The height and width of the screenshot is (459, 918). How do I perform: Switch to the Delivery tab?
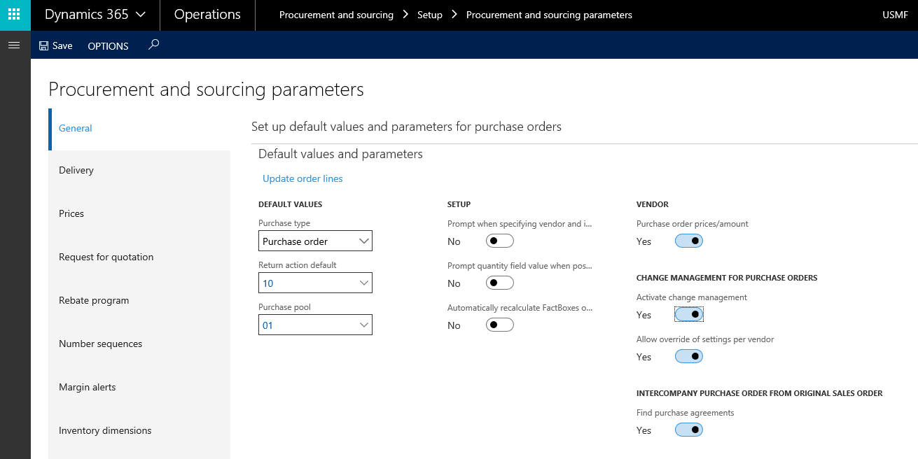tap(76, 169)
